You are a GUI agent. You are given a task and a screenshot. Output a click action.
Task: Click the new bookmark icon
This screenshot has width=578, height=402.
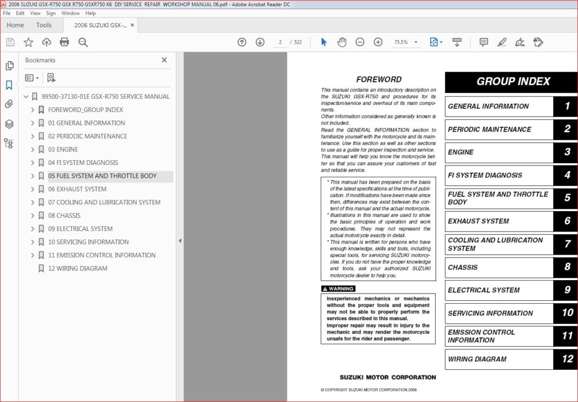[x=51, y=78]
